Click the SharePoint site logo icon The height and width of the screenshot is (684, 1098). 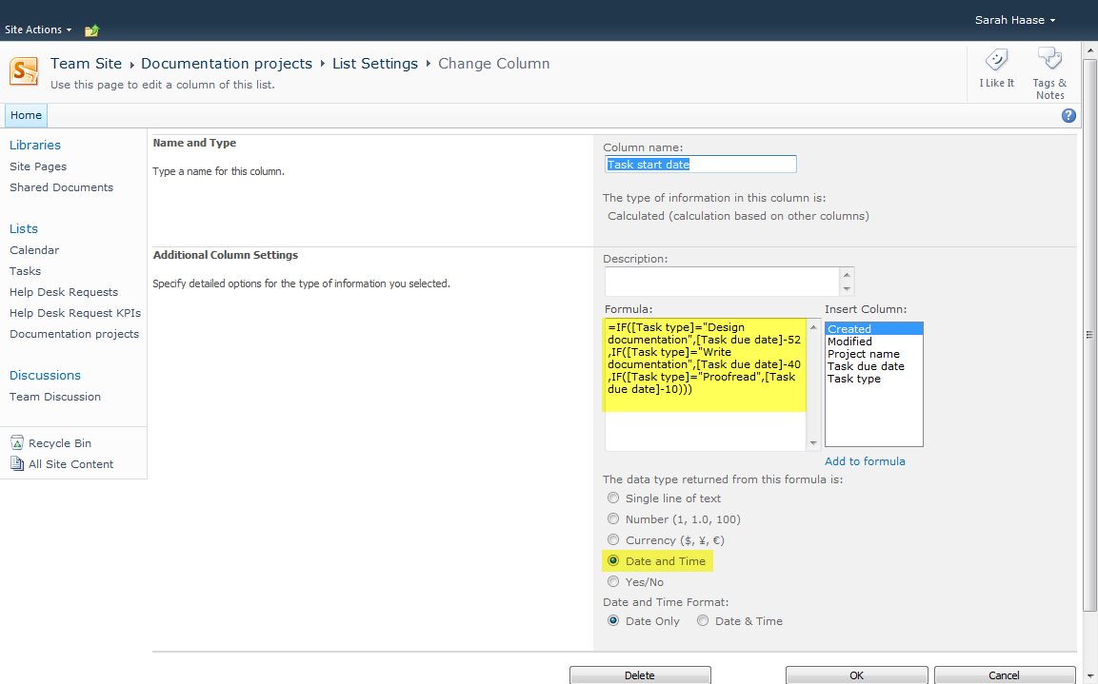[24, 71]
